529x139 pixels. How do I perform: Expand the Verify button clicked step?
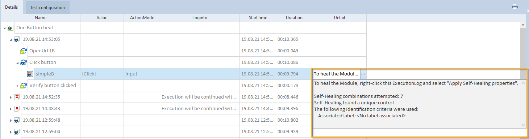[17, 86]
